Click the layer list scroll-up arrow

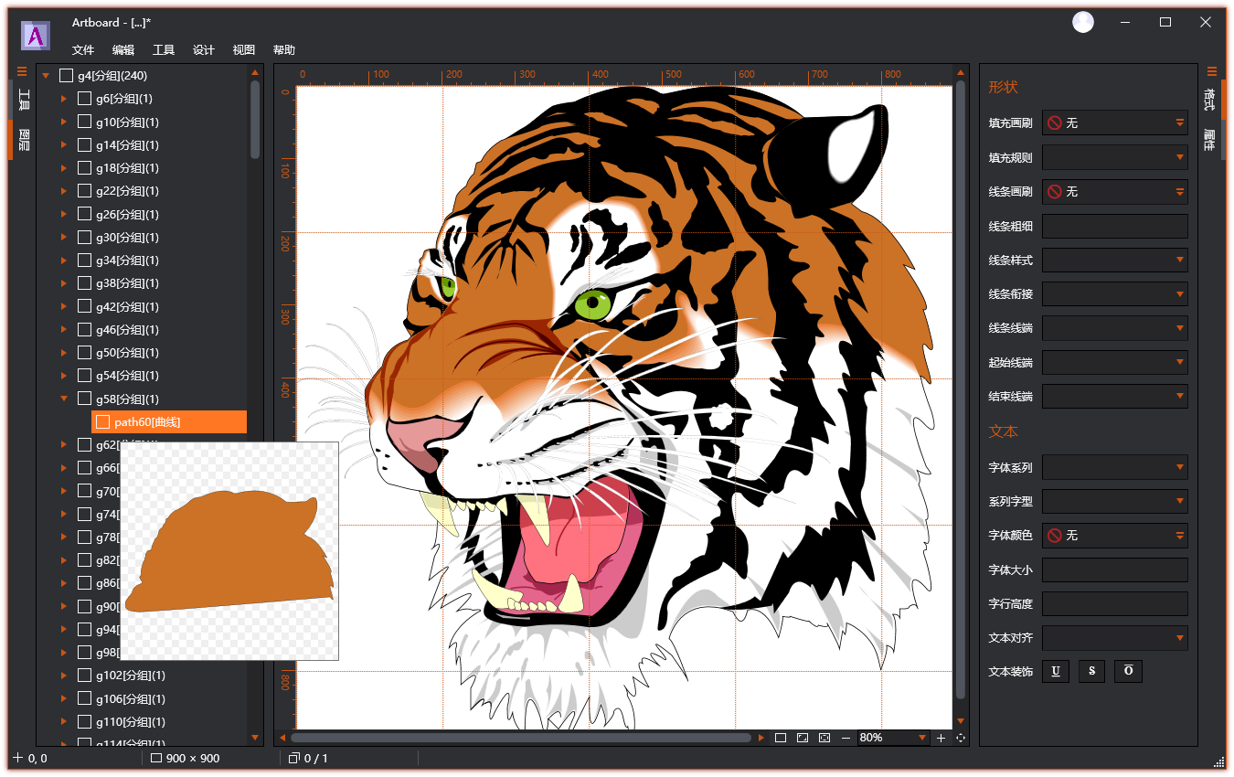point(255,72)
